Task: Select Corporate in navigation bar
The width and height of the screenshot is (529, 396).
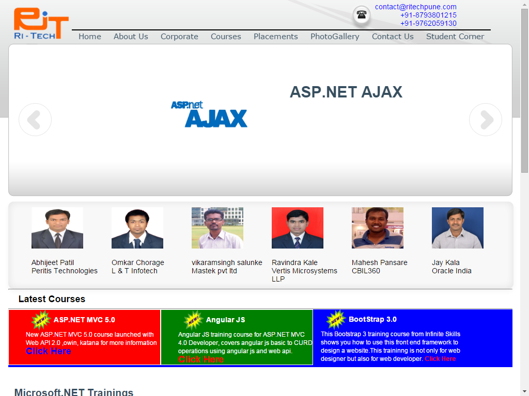Action: tap(179, 37)
